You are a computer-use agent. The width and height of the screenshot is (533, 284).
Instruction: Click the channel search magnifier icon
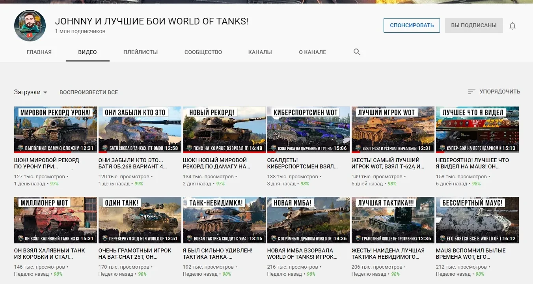click(357, 52)
